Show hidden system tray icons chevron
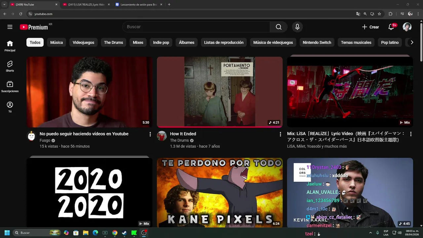 tap(370, 233)
